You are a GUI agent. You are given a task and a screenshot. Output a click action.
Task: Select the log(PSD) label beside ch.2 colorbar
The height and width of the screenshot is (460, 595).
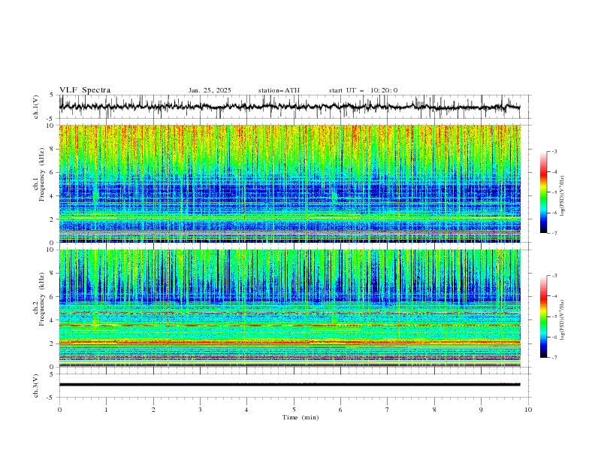click(563, 319)
